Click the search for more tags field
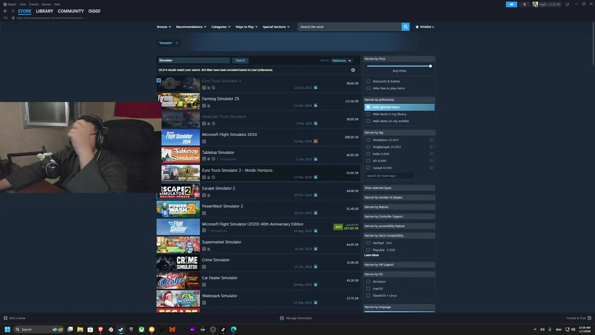595x335 pixels. [x=390, y=176]
